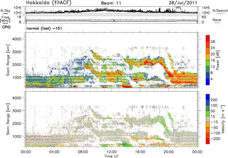228x158 pixels.
Task: Click the dark blue top Velocity colorbar segment
Action: tap(208, 97)
